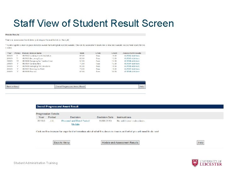Select the Mark column header

pos(82,53)
